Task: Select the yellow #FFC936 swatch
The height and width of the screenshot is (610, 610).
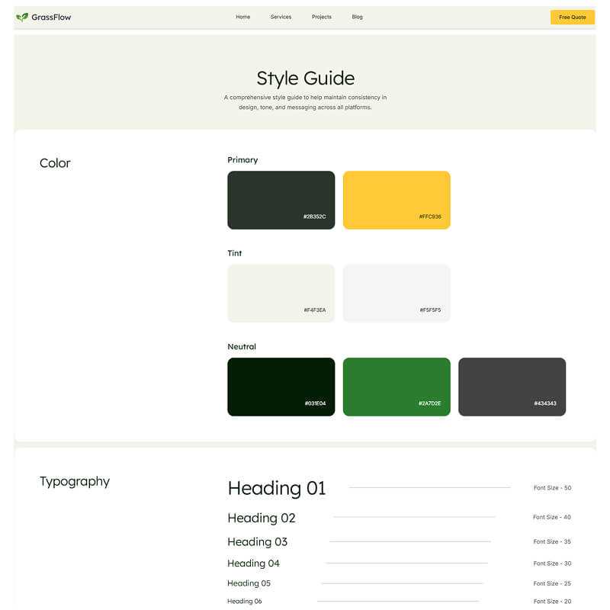Action: coord(396,200)
